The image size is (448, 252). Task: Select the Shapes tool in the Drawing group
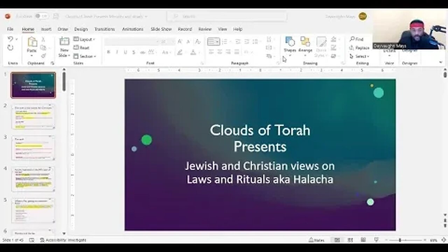pyautogui.click(x=289, y=44)
